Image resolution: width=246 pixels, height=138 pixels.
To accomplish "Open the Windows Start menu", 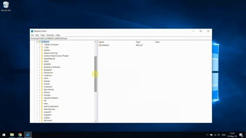I will point(4,135).
